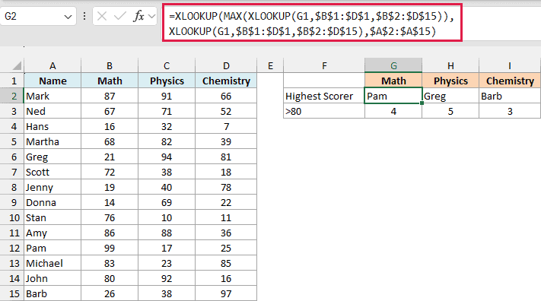
Task: Select column B header
Action: (x=110, y=65)
